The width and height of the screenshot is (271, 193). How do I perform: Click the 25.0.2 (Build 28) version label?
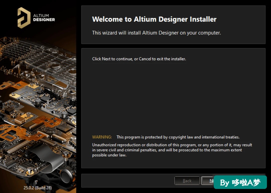(38, 188)
